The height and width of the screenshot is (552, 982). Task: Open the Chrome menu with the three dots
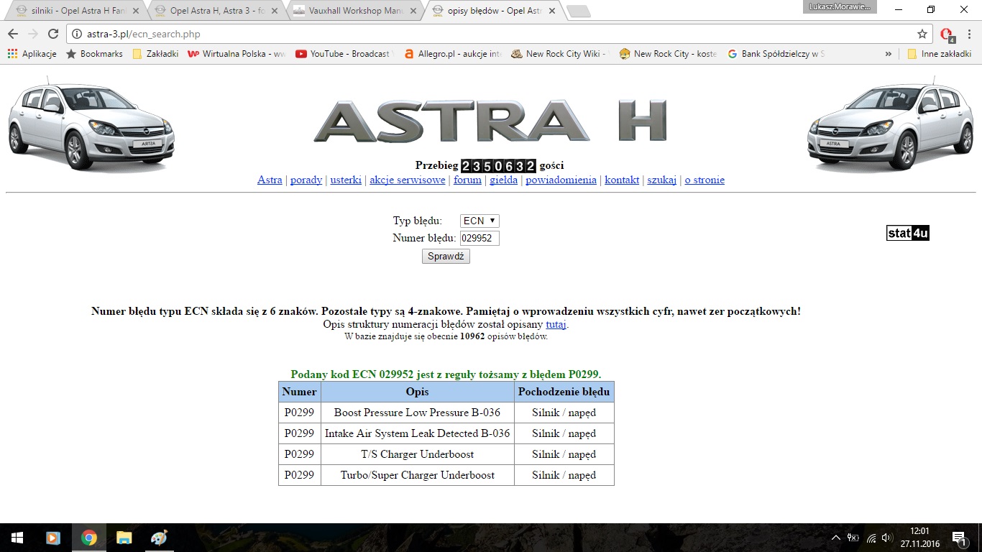968,34
